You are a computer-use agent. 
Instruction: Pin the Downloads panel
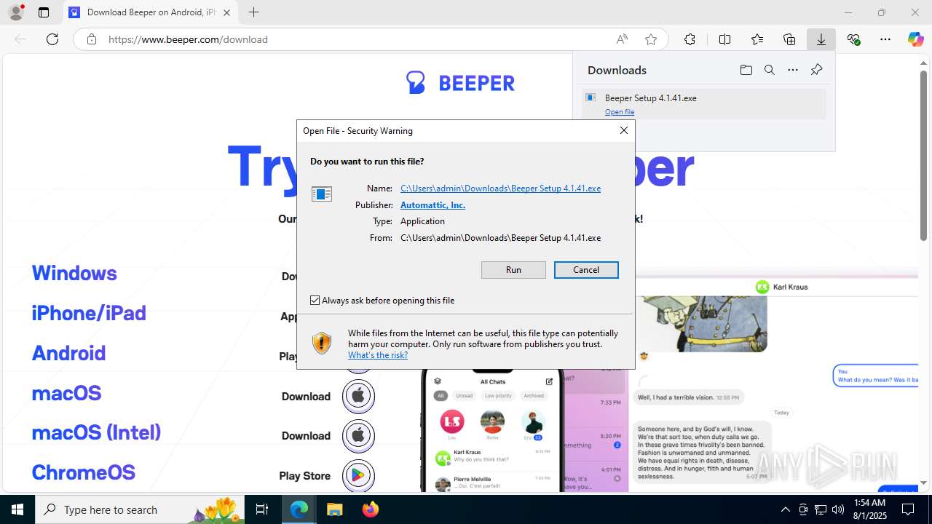(816, 70)
